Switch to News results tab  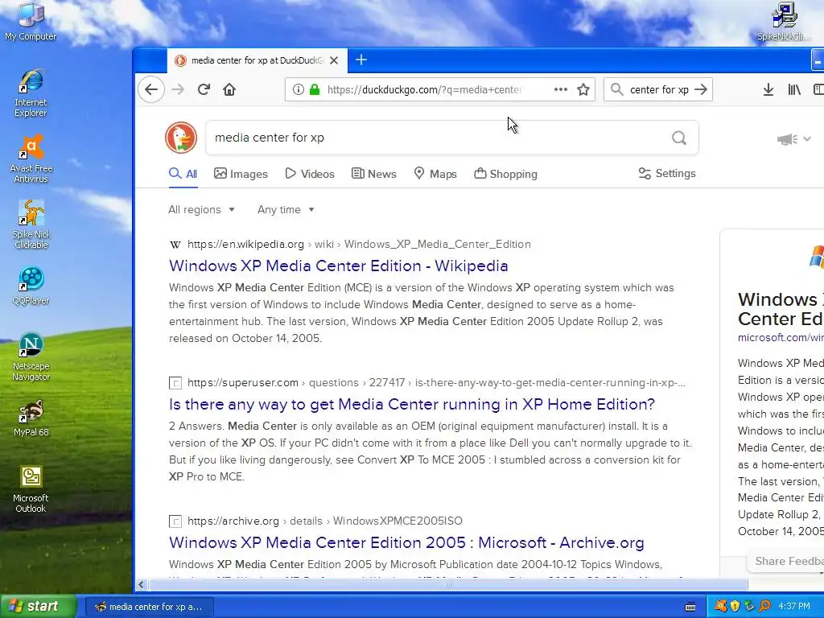pyautogui.click(x=373, y=174)
